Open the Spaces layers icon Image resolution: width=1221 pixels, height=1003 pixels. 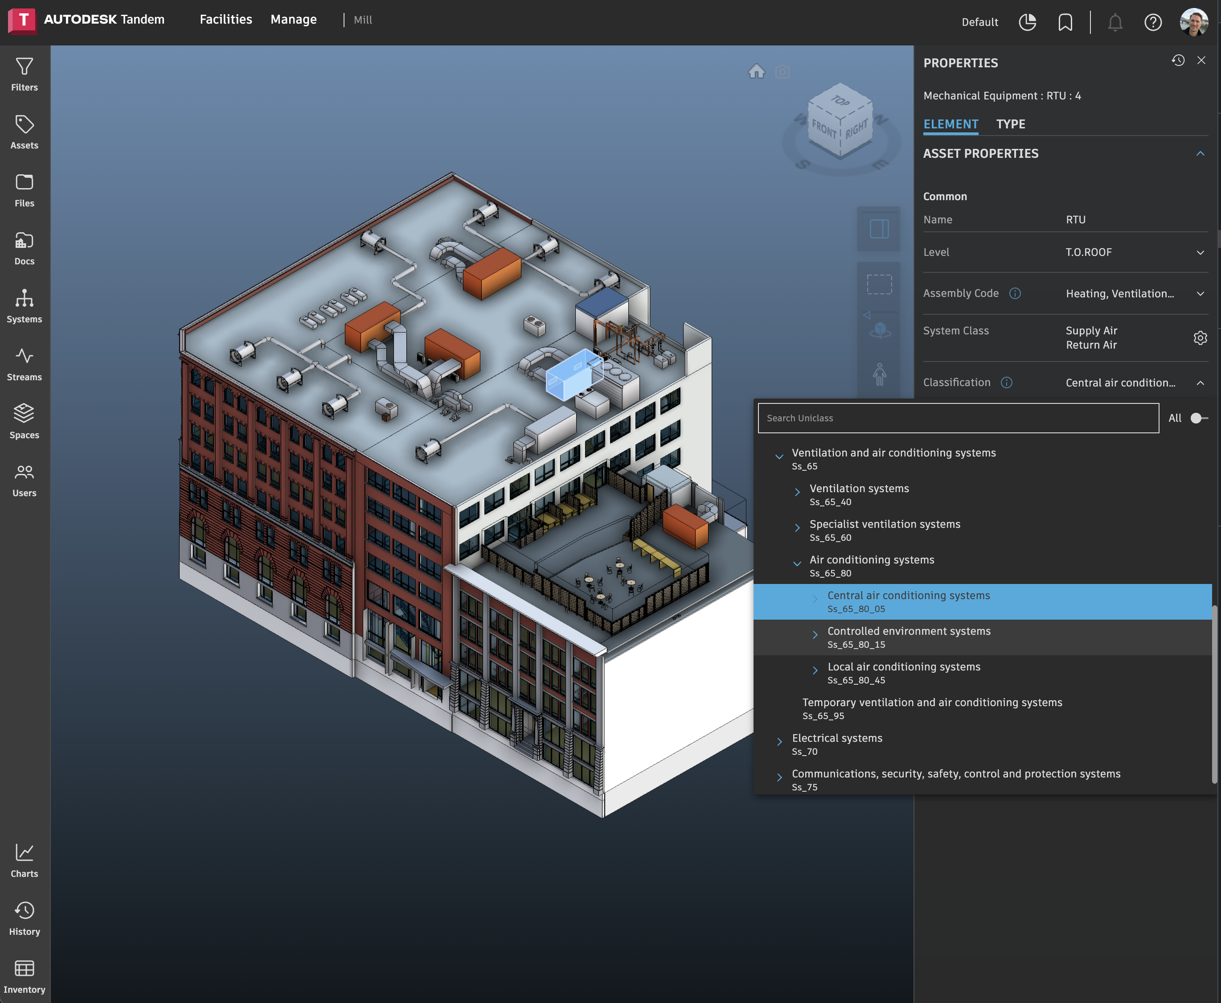pyautogui.click(x=24, y=421)
